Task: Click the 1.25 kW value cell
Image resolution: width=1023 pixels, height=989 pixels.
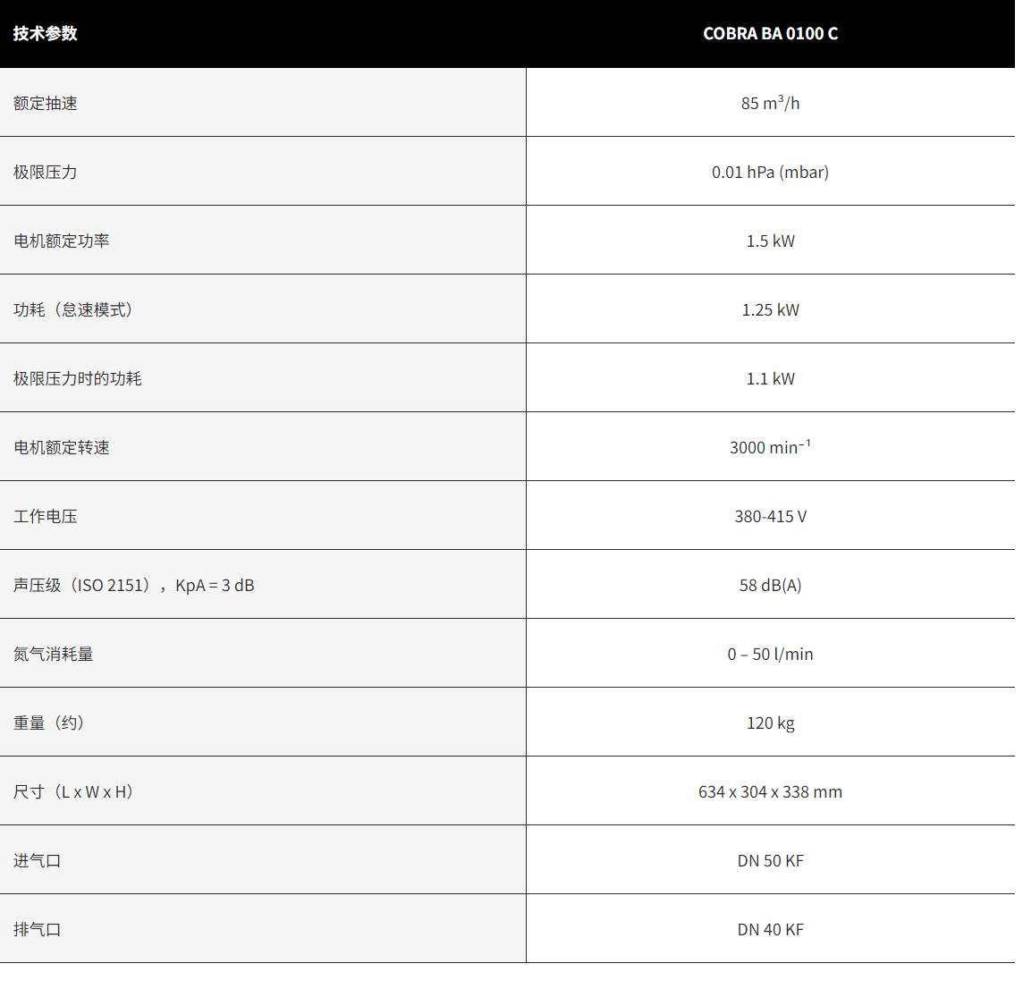Action: tap(770, 310)
